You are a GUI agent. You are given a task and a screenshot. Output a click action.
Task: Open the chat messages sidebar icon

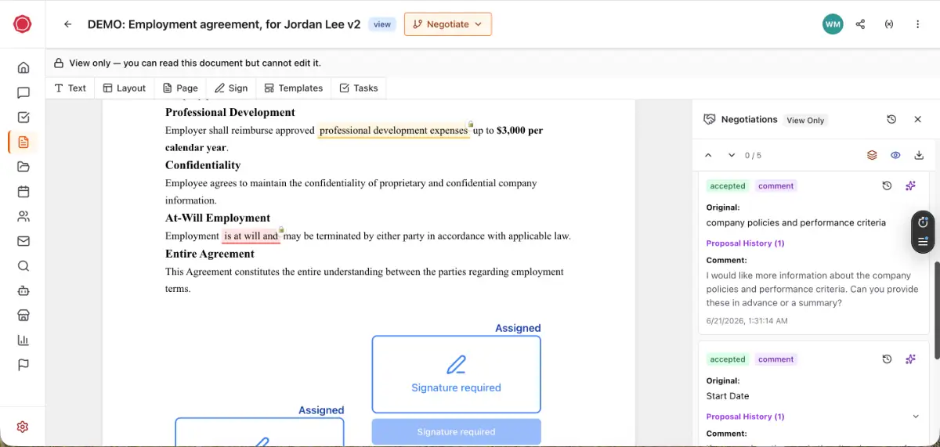(x=23, y=92)
